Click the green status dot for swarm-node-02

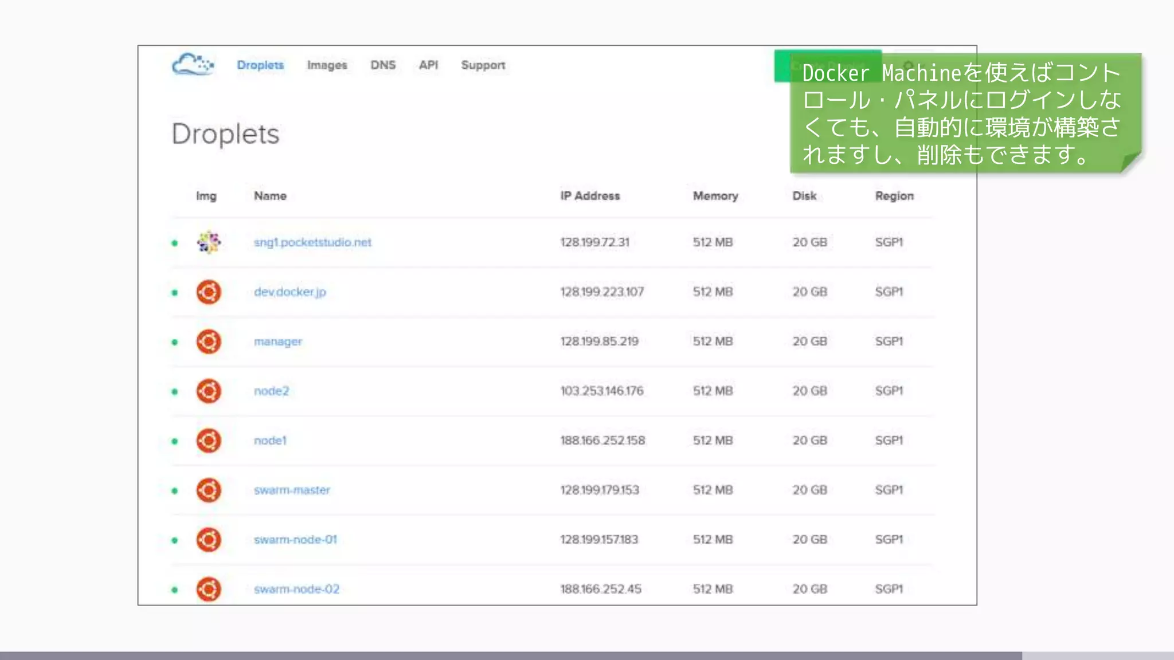click(x=175, y=590)
